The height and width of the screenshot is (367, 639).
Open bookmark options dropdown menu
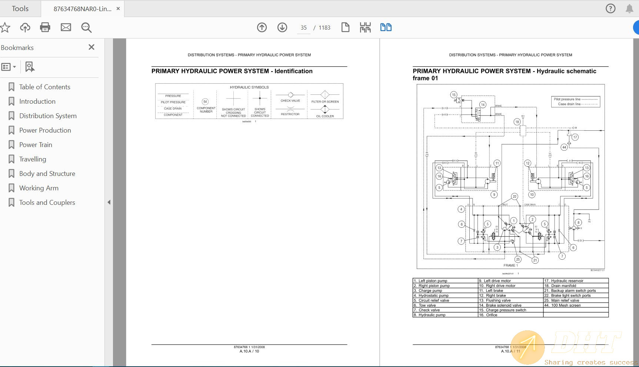(9, 67)
